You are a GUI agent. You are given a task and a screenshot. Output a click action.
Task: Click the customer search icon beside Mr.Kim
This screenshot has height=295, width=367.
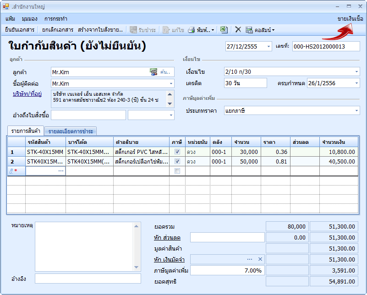point(153,72)
